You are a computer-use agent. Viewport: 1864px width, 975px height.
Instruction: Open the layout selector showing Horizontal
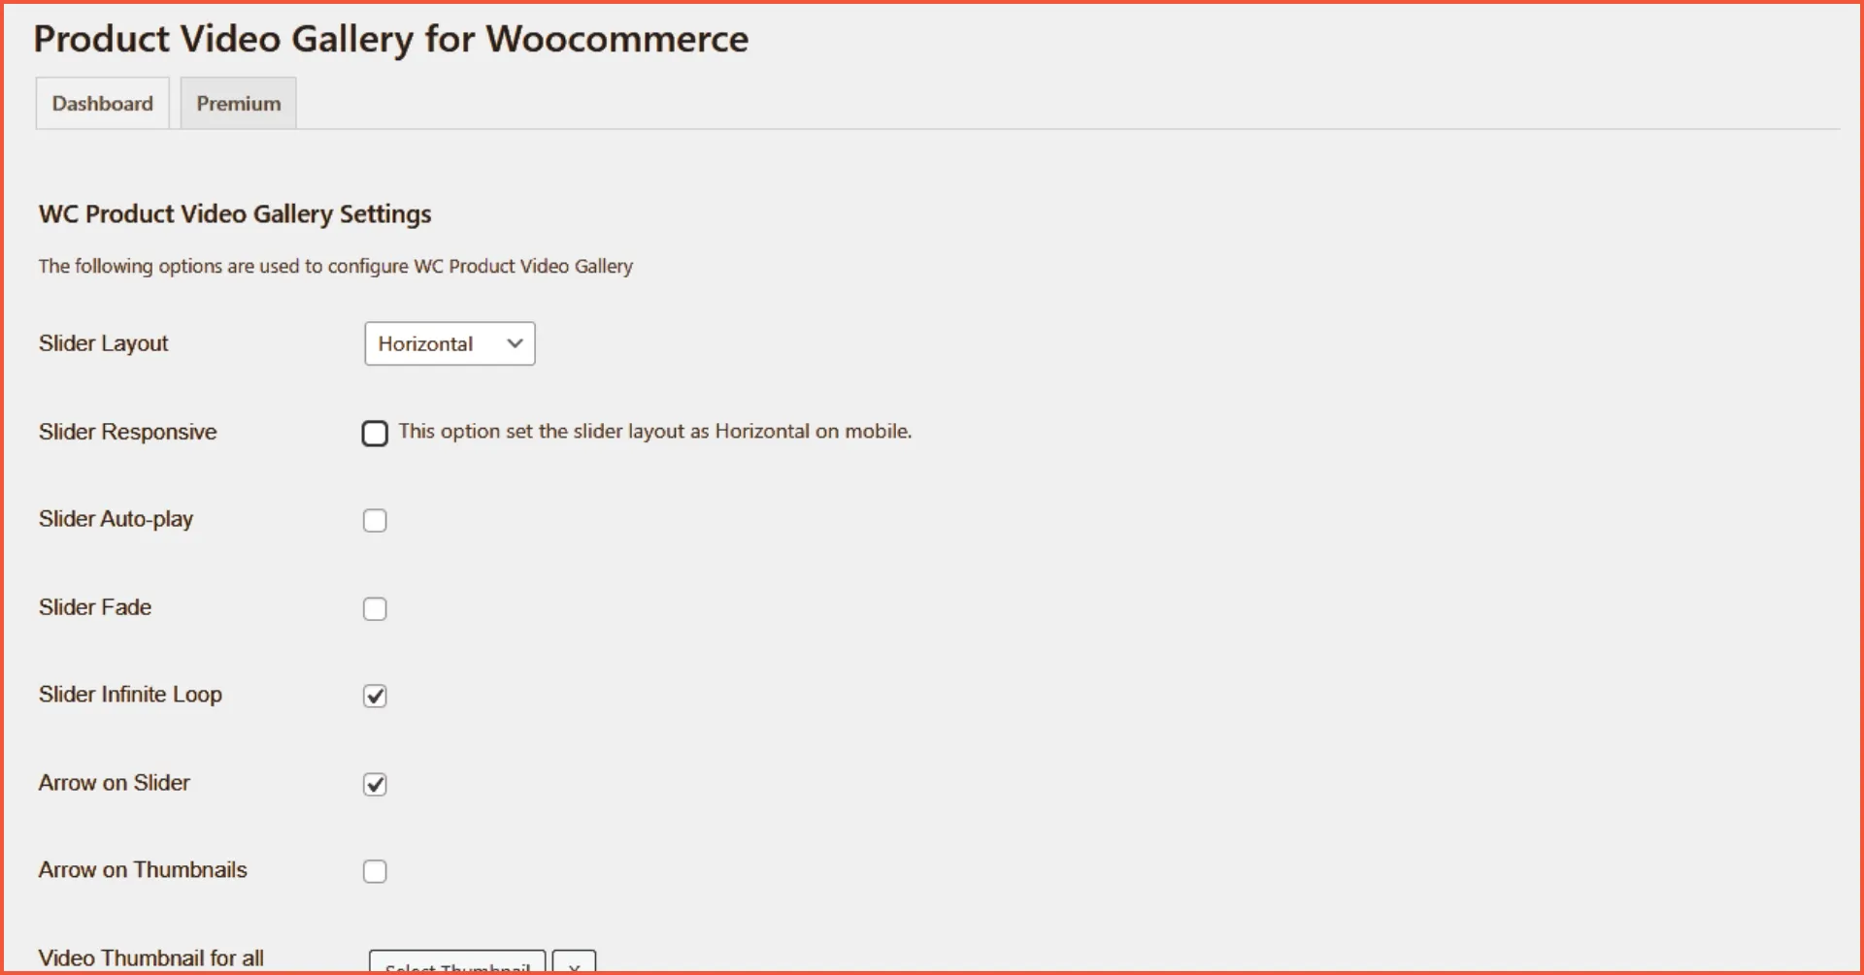[x=449, y=343]
